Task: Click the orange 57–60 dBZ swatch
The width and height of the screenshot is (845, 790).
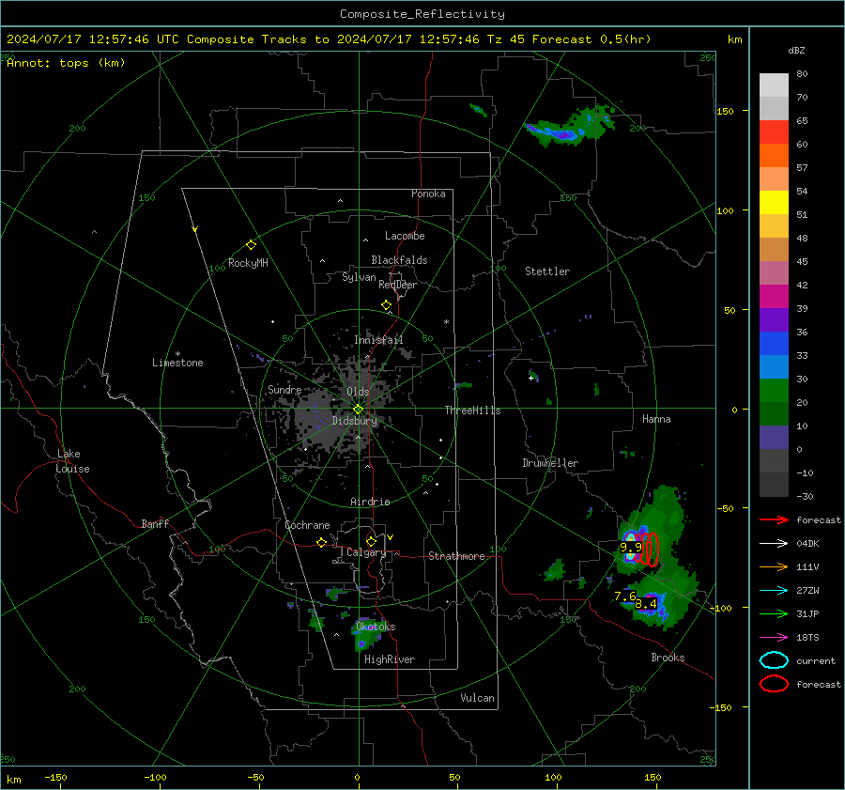Action: click(x=774, y=156)
